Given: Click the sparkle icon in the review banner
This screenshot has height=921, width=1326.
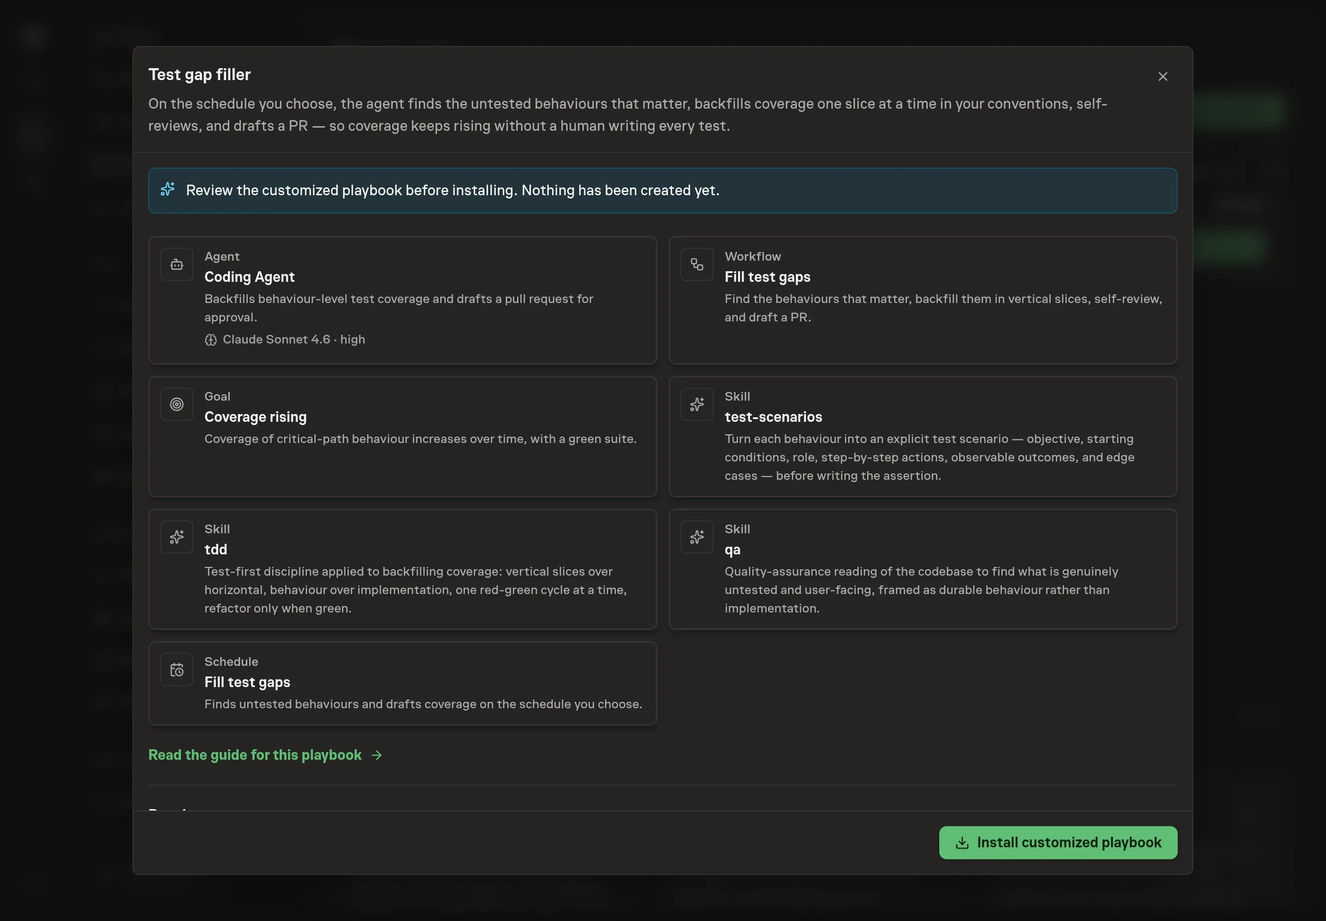Looking at the screenshot, I should [x=167, y=189].
